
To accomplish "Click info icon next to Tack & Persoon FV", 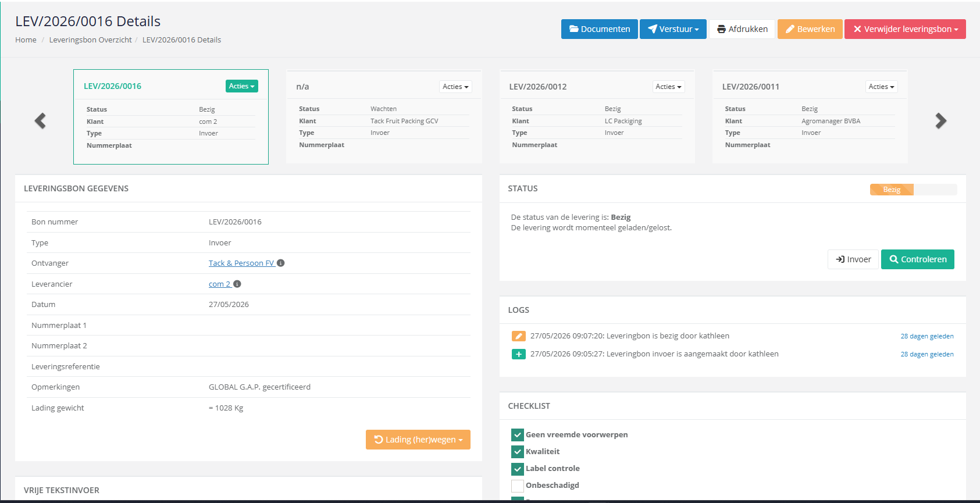I will pyautogui.click(x=281, y=263).
